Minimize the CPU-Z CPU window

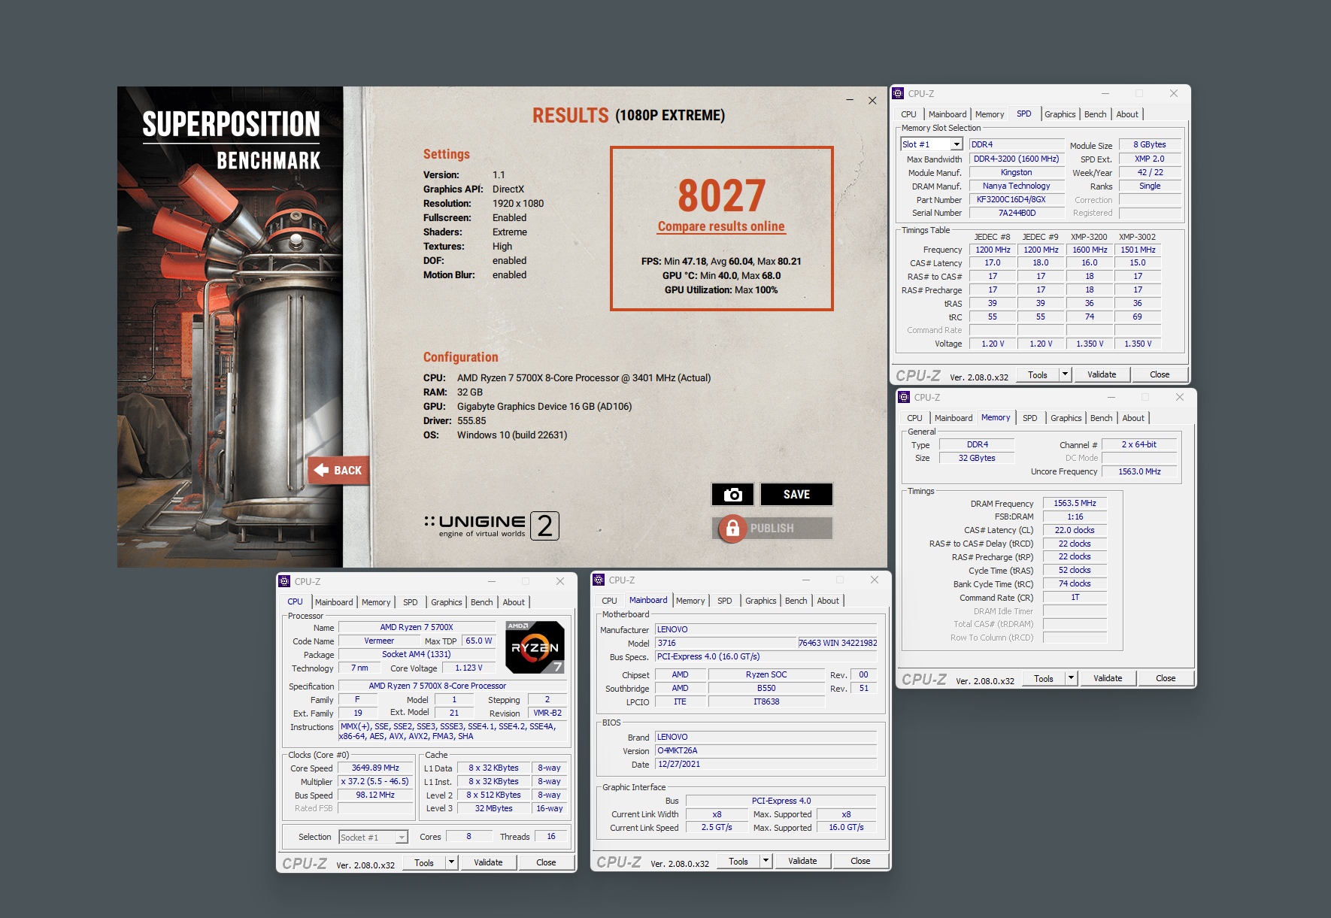[x=492, y=581]
